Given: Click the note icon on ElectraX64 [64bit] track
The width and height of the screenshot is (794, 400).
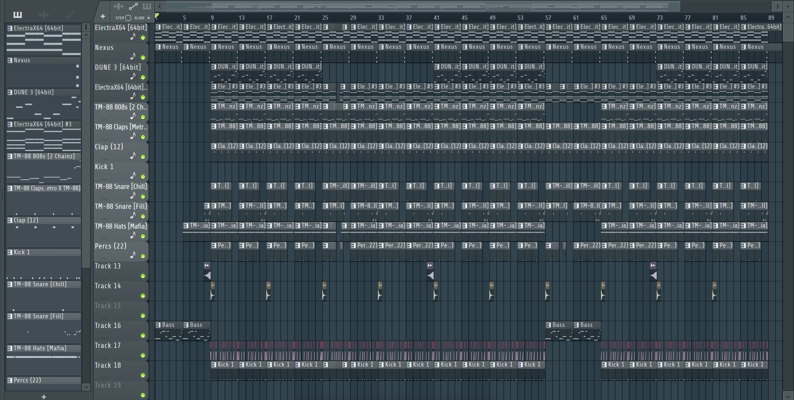Looking at the screenshot, I should [x=133, y=37].
